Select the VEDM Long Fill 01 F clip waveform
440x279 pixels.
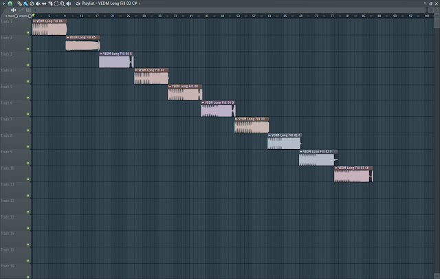(284, 144)
